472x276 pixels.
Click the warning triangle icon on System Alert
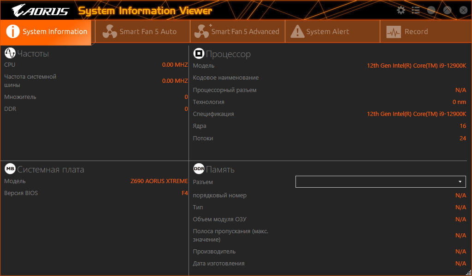[297, 32]
